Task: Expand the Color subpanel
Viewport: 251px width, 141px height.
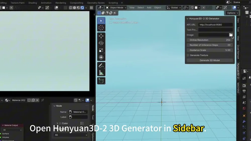Action: (x=57, y=123)
